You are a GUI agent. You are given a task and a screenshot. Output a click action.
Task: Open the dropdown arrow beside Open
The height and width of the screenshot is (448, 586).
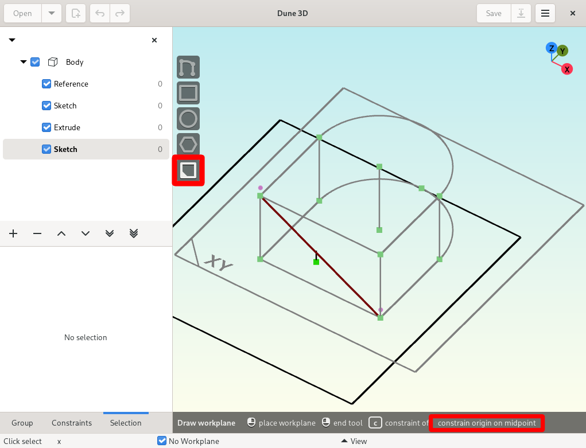pos(52,13)
